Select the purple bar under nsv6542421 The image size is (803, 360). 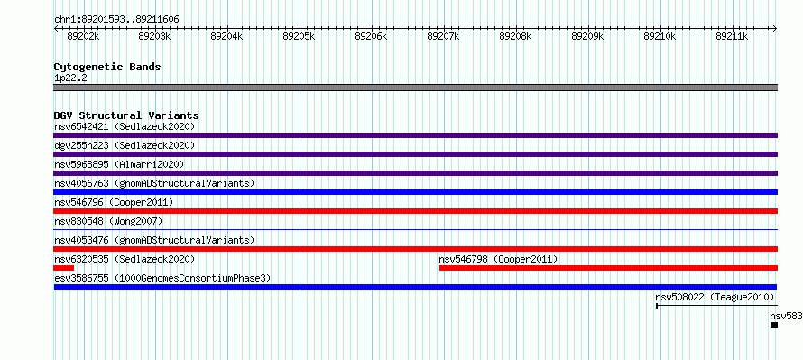[415, 135]
